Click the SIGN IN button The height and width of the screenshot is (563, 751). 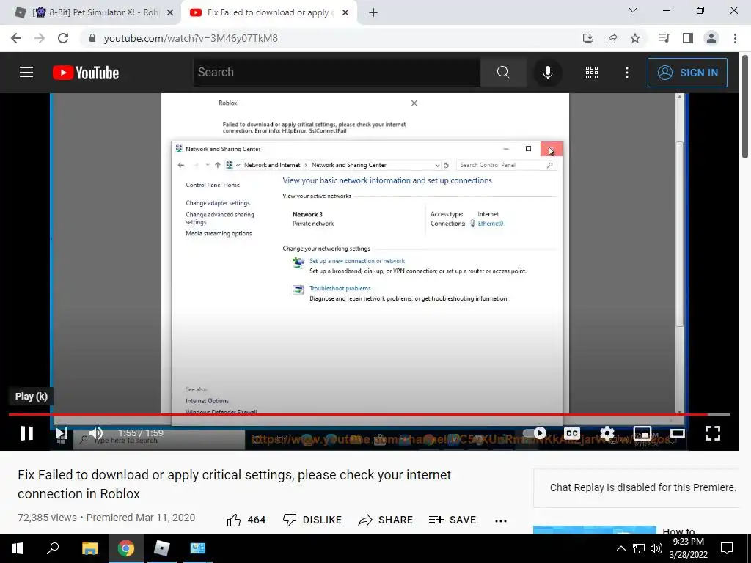tap(687, 73)
